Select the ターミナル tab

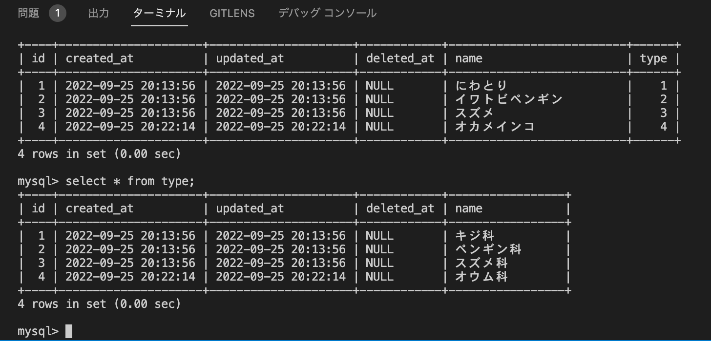(159, 13)
